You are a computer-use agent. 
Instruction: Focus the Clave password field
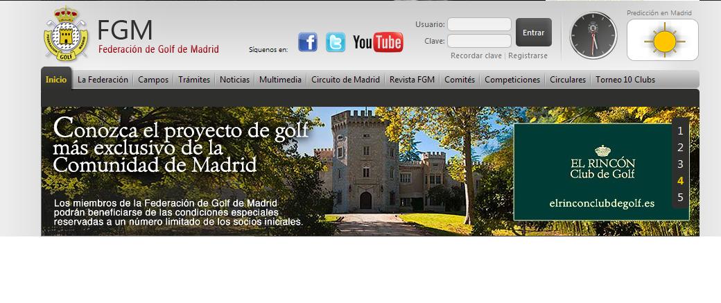coord(479,41)
